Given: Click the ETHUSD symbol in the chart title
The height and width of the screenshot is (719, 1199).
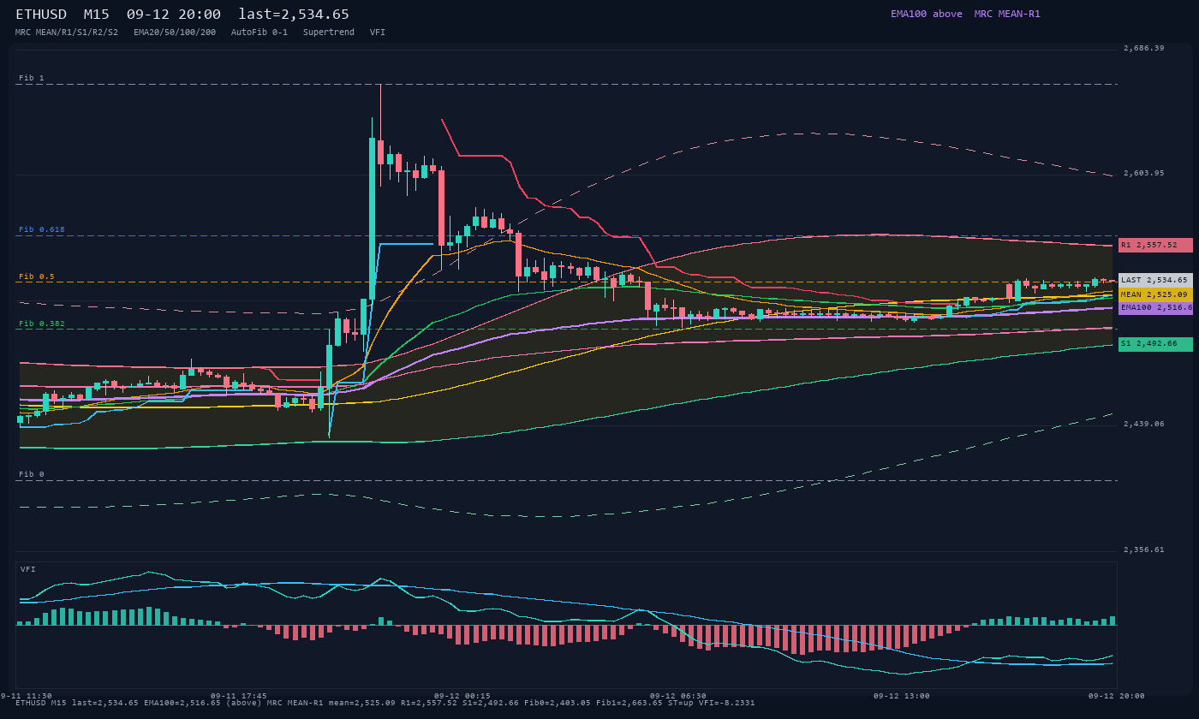Looking at the screenshot, I should [41, 15].
